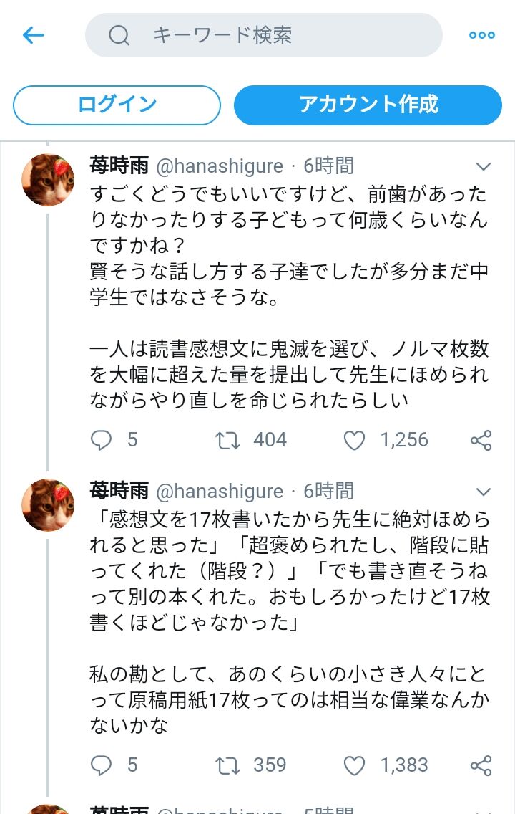This screenshot has width=515, height=814.
Task: Open second tweet's cat avatar profile
Action: (x=48, y=505)
